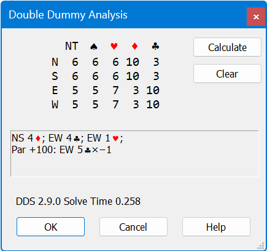The image size is (267, 251).
Task: Confirm with the OK button
Action: coord(50,227)
